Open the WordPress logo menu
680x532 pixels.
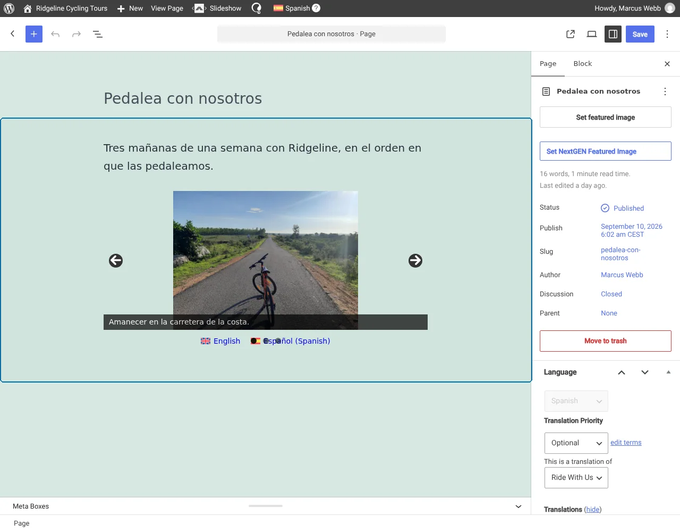(9, 9)
